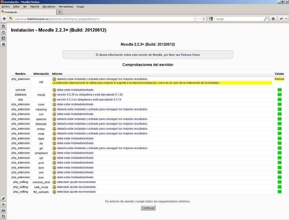Screen dimensions: 289x220
Task: Click the info icon in the mysql row
Action: pyautogui.click(x=54, y=95)
